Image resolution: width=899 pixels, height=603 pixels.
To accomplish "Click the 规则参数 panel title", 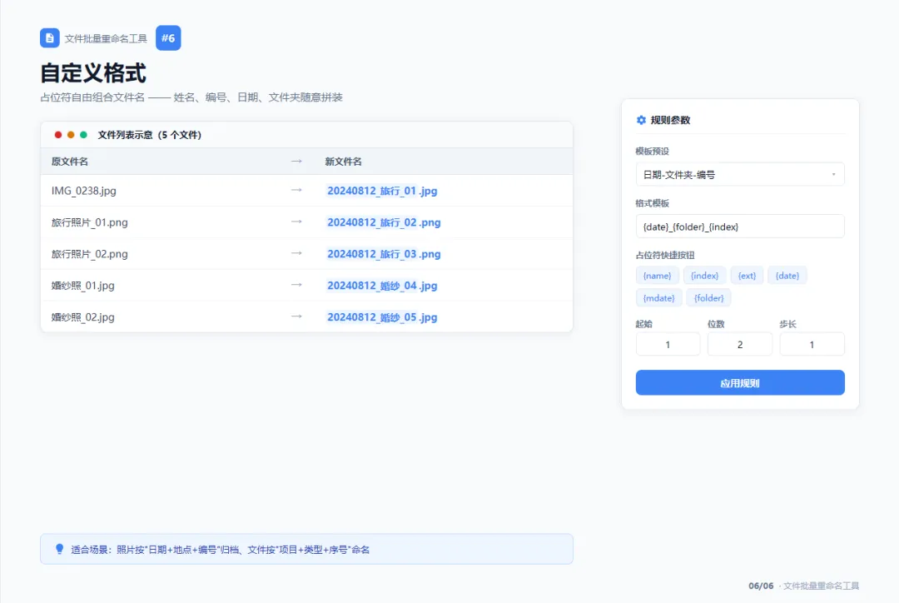I will pyautogui.click(x=670, y=120).
